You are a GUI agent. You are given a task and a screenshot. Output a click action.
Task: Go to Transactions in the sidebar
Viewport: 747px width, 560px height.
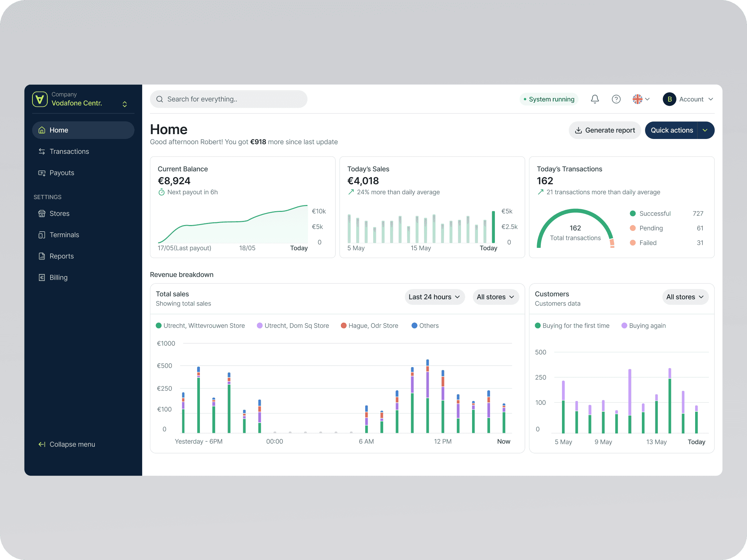(69, 151)
